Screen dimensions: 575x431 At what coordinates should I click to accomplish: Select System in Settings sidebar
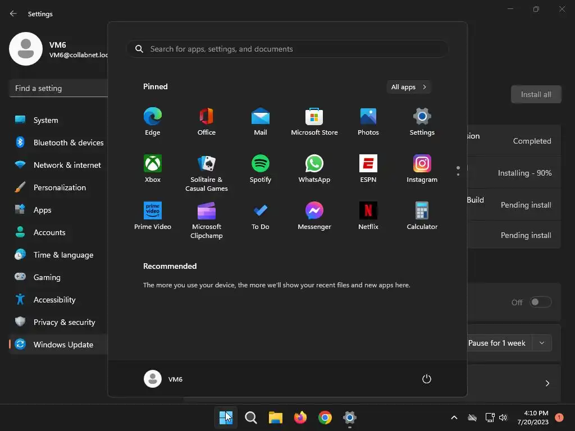click(x=58, y=120)
